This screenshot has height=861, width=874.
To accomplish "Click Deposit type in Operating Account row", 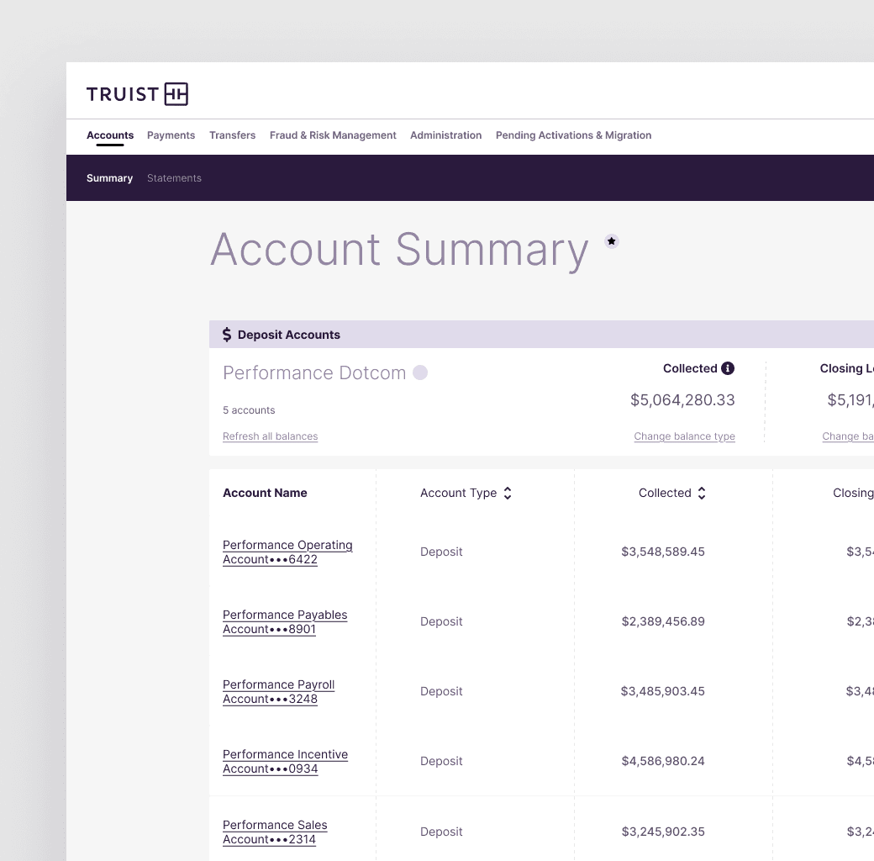I will coord(441,552).
